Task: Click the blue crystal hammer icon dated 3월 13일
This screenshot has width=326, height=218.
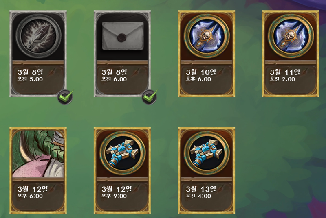Action: pyautogui.click(x=207, y=153)
